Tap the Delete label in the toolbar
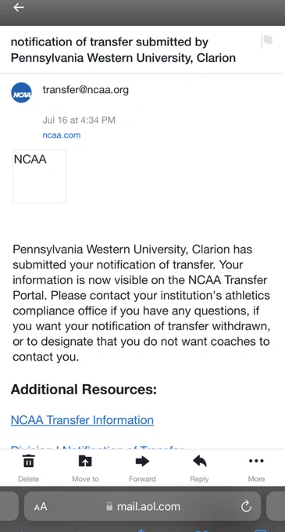 coord(28,479)
